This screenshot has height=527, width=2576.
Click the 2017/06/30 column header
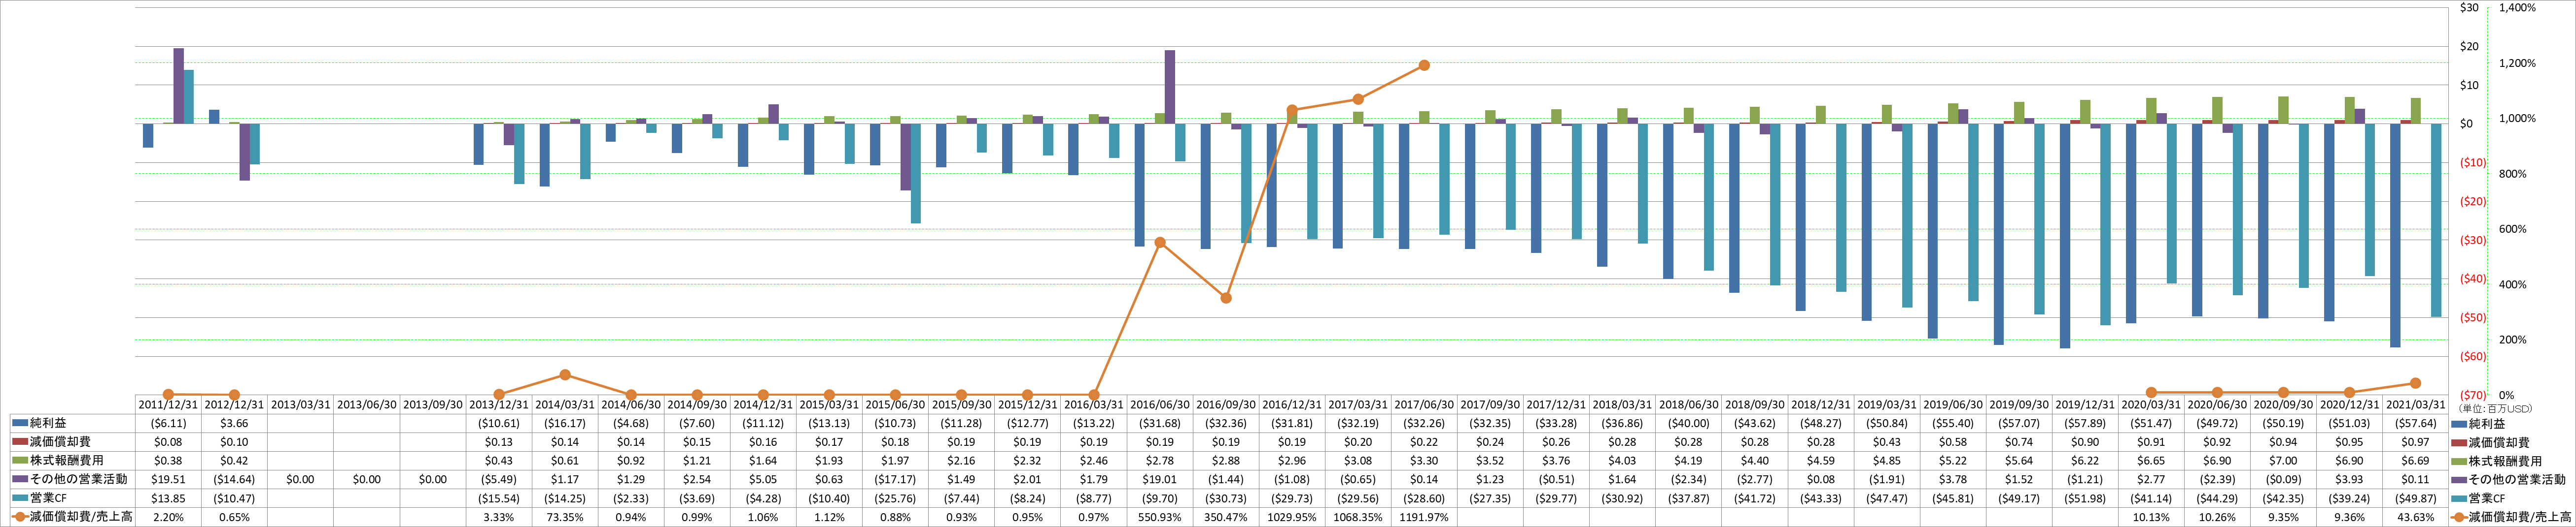(1424, 404)
